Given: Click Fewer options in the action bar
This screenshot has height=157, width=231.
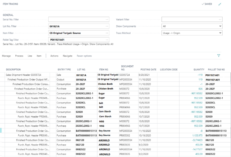Looking at the screenshot, I should [x=84, y=56].
